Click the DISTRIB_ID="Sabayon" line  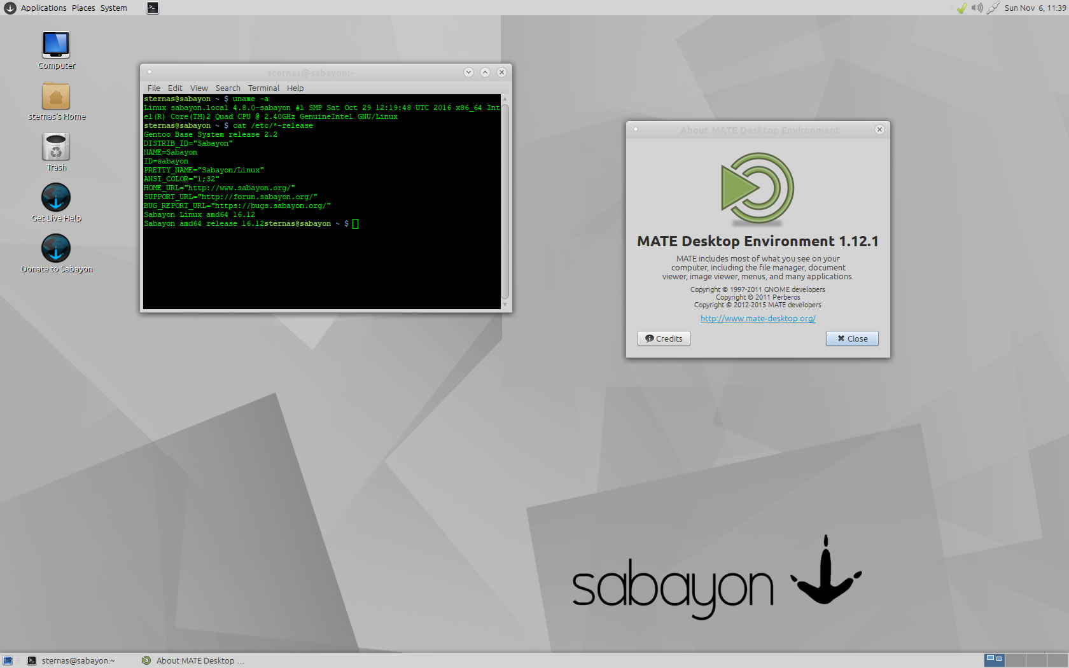coord(188,144)
